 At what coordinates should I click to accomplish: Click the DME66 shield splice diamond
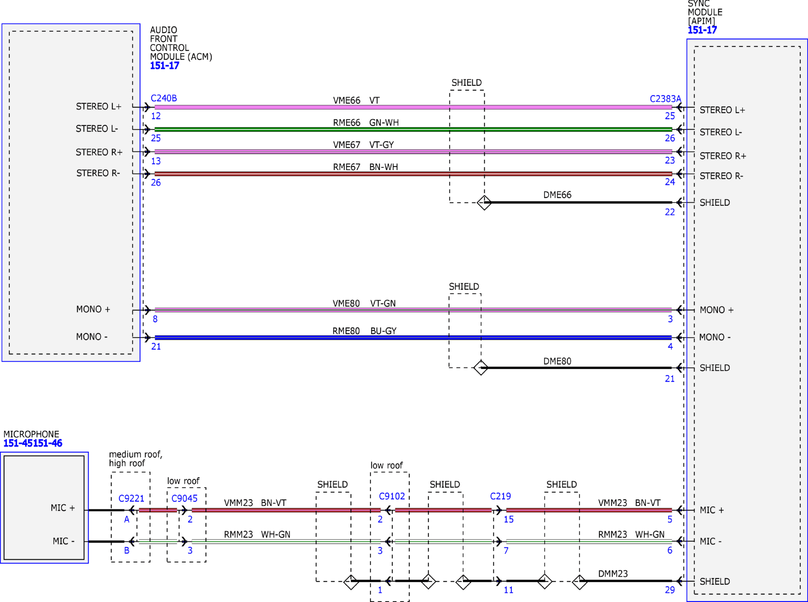tap(484, 202)
